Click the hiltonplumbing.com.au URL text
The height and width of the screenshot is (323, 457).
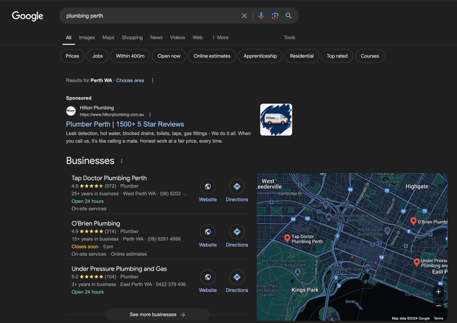click(x=112, y=115)
